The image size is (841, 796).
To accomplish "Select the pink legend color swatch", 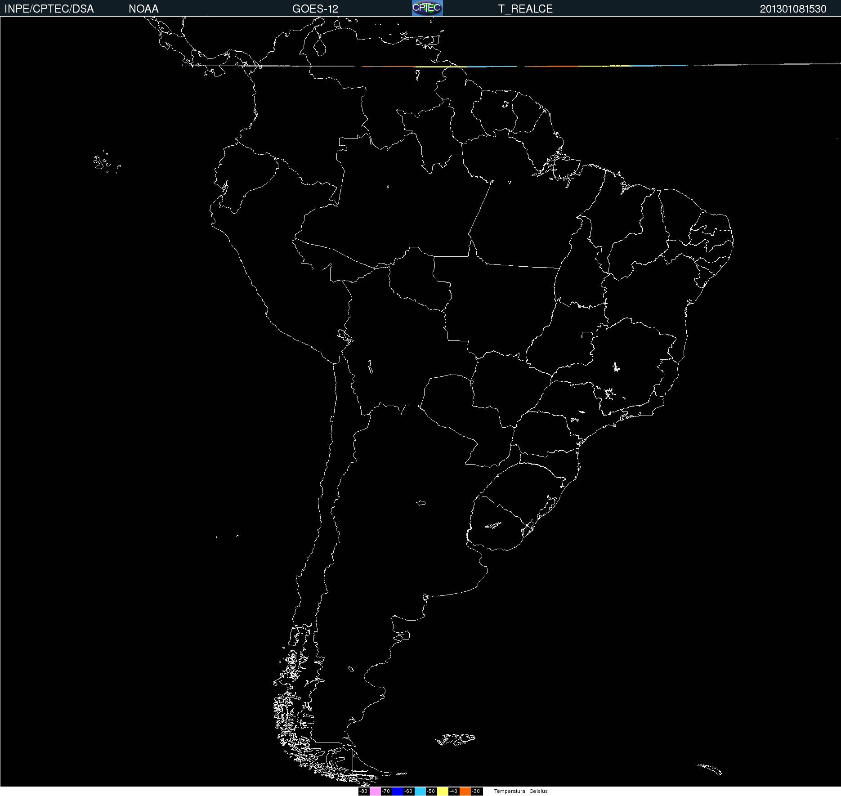I will [x=375, y=791].
